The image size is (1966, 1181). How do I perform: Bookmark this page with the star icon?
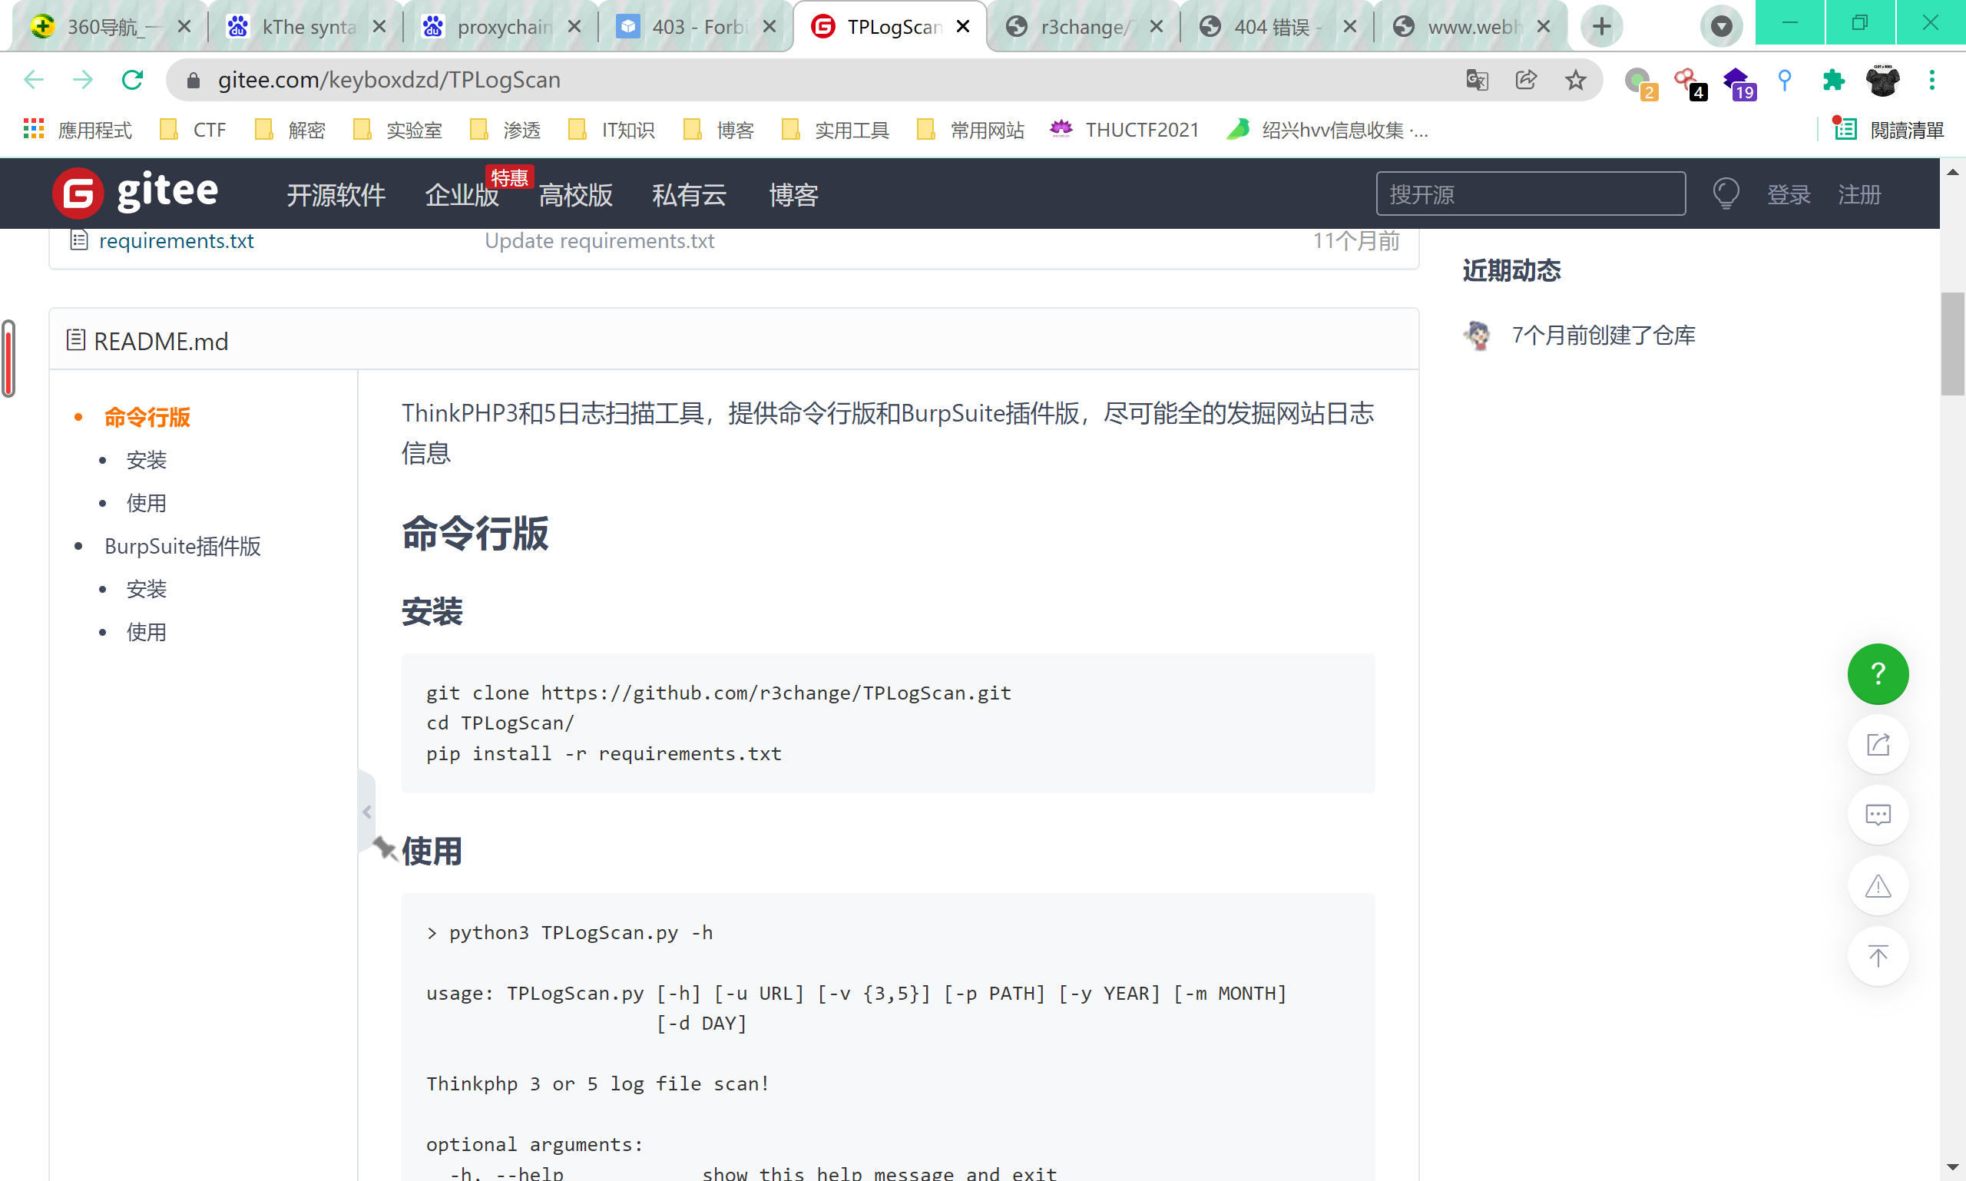1575,80
